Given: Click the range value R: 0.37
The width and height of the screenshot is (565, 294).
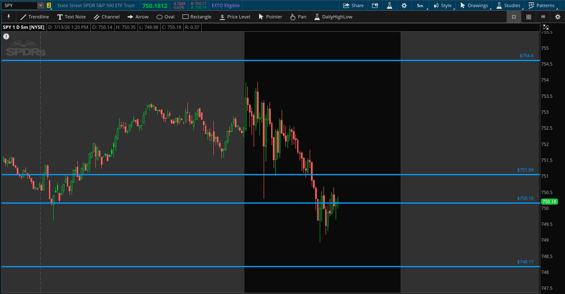Looking at the screenshot, I should pos(192,27).
